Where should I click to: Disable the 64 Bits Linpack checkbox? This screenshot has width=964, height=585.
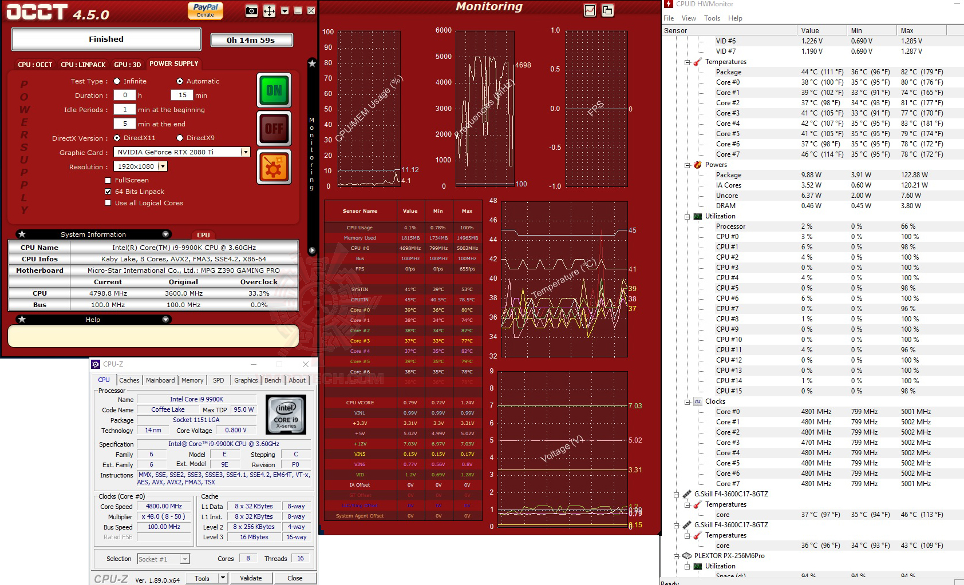click(108, 192)
